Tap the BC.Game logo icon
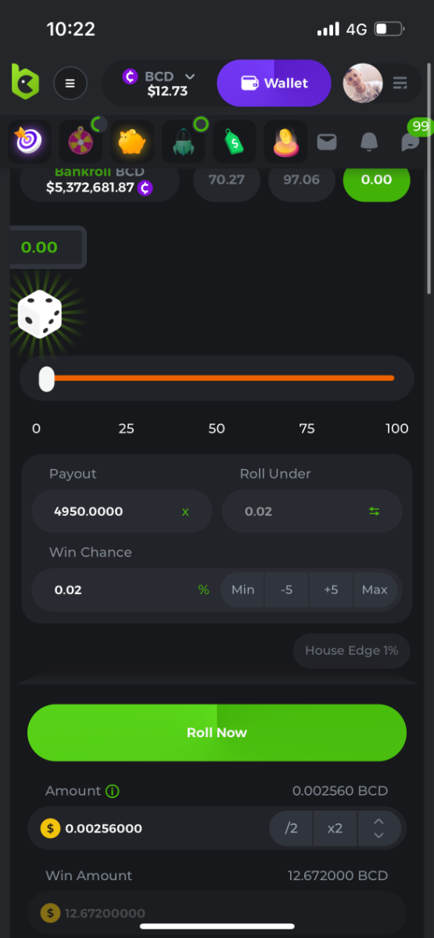Image resolution: width=434 pixels, height=938 pixels. 25,81
